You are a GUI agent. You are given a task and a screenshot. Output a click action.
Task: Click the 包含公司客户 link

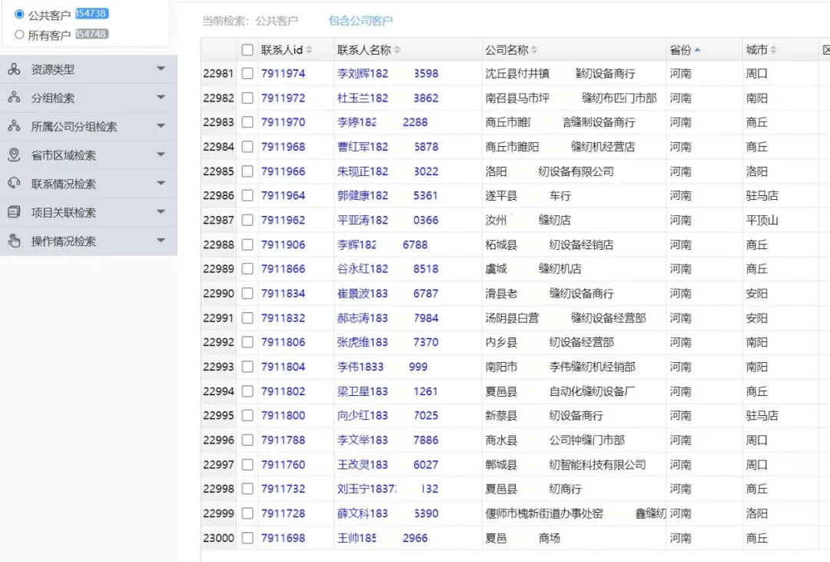(360, 21)
